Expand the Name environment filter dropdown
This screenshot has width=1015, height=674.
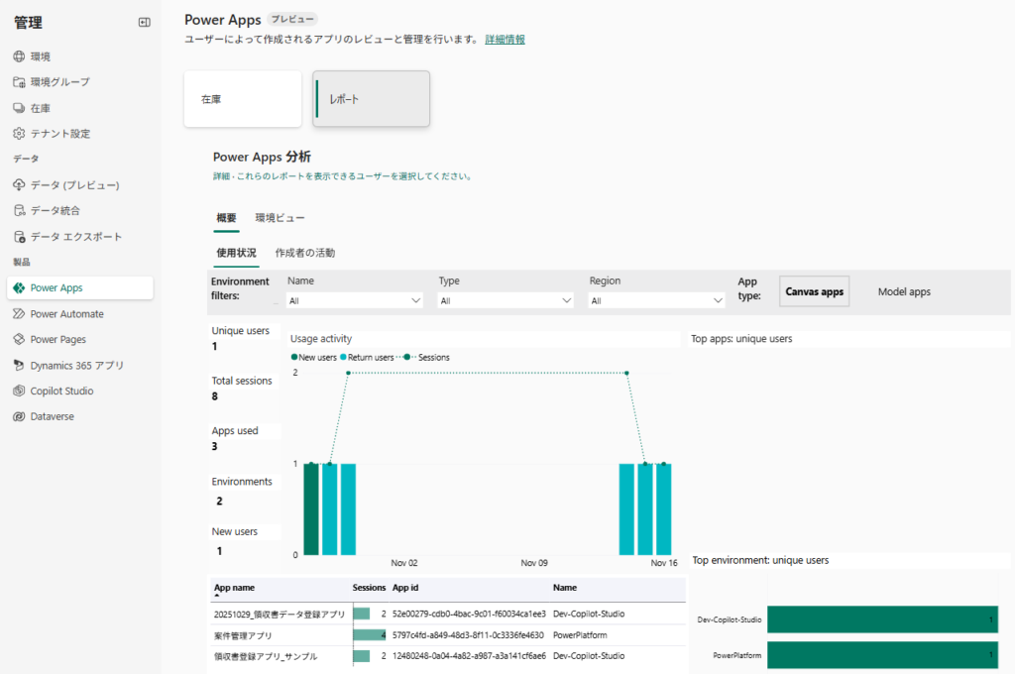355,300
